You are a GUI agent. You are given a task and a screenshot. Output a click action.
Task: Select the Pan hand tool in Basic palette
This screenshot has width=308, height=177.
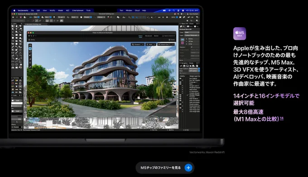[16, 26]
